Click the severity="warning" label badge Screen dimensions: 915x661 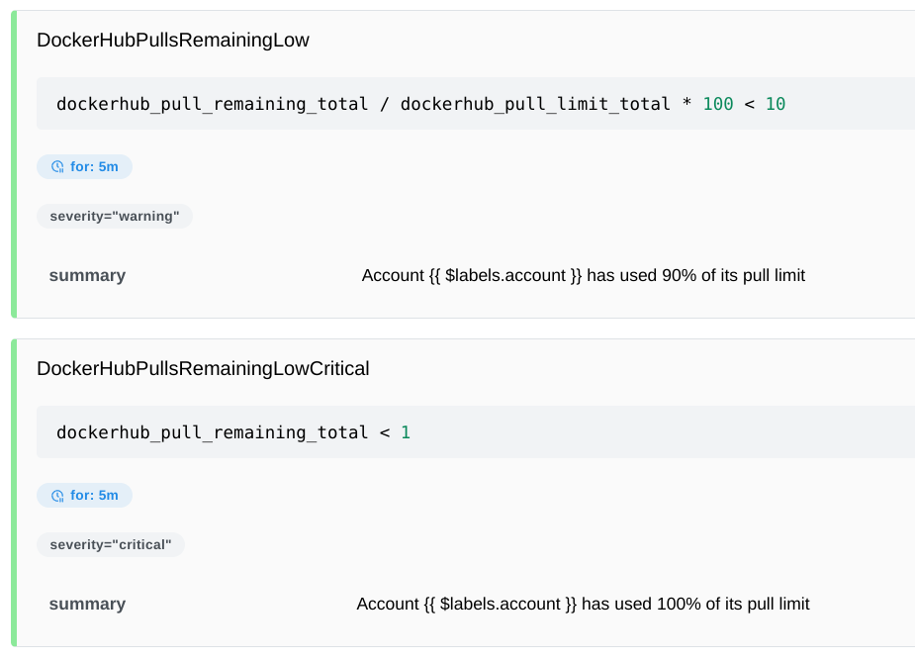pyautogui.click(x=115, y=216)
